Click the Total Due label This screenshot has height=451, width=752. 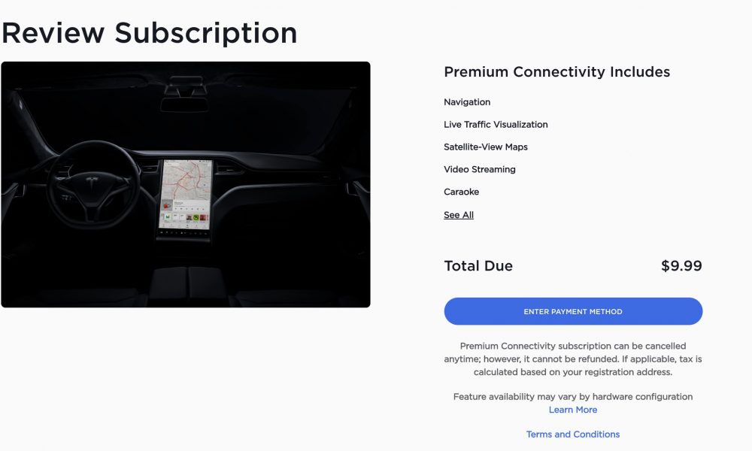pyautogui.click(x=478, y=265)
